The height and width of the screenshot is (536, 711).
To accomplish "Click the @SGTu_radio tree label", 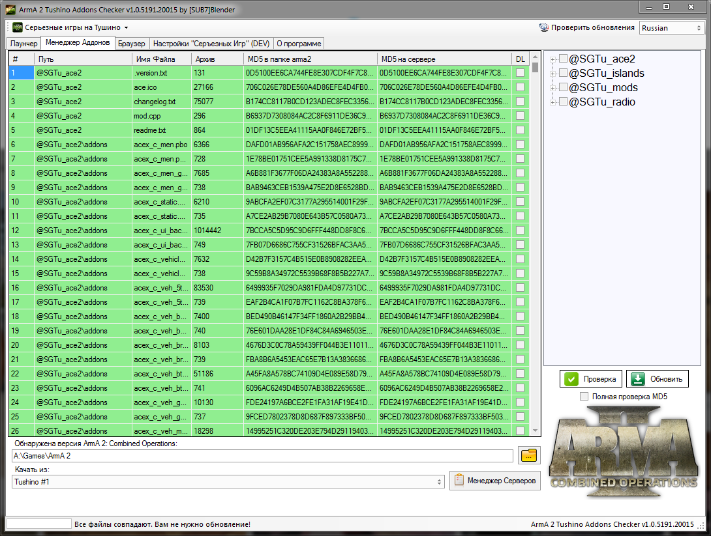I will tap(601, 102).
